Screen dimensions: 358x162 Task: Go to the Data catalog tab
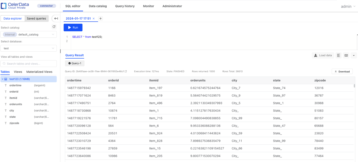point(98,6)
